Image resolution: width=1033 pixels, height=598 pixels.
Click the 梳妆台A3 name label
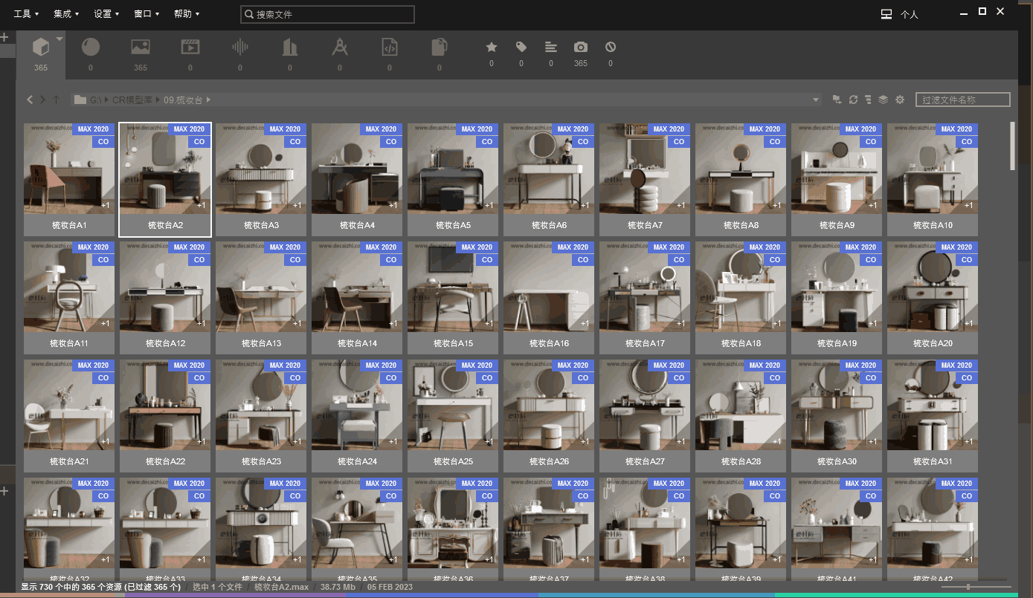click(261, 225)
